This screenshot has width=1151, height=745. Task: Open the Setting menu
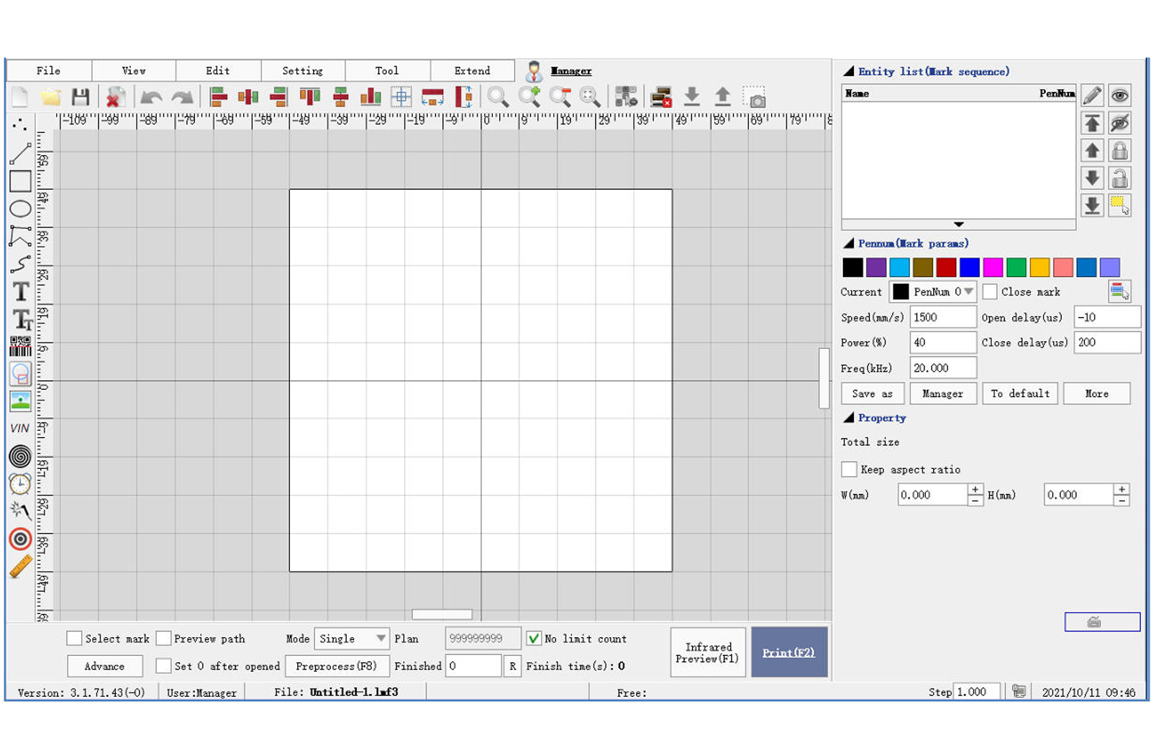[302, 70]
